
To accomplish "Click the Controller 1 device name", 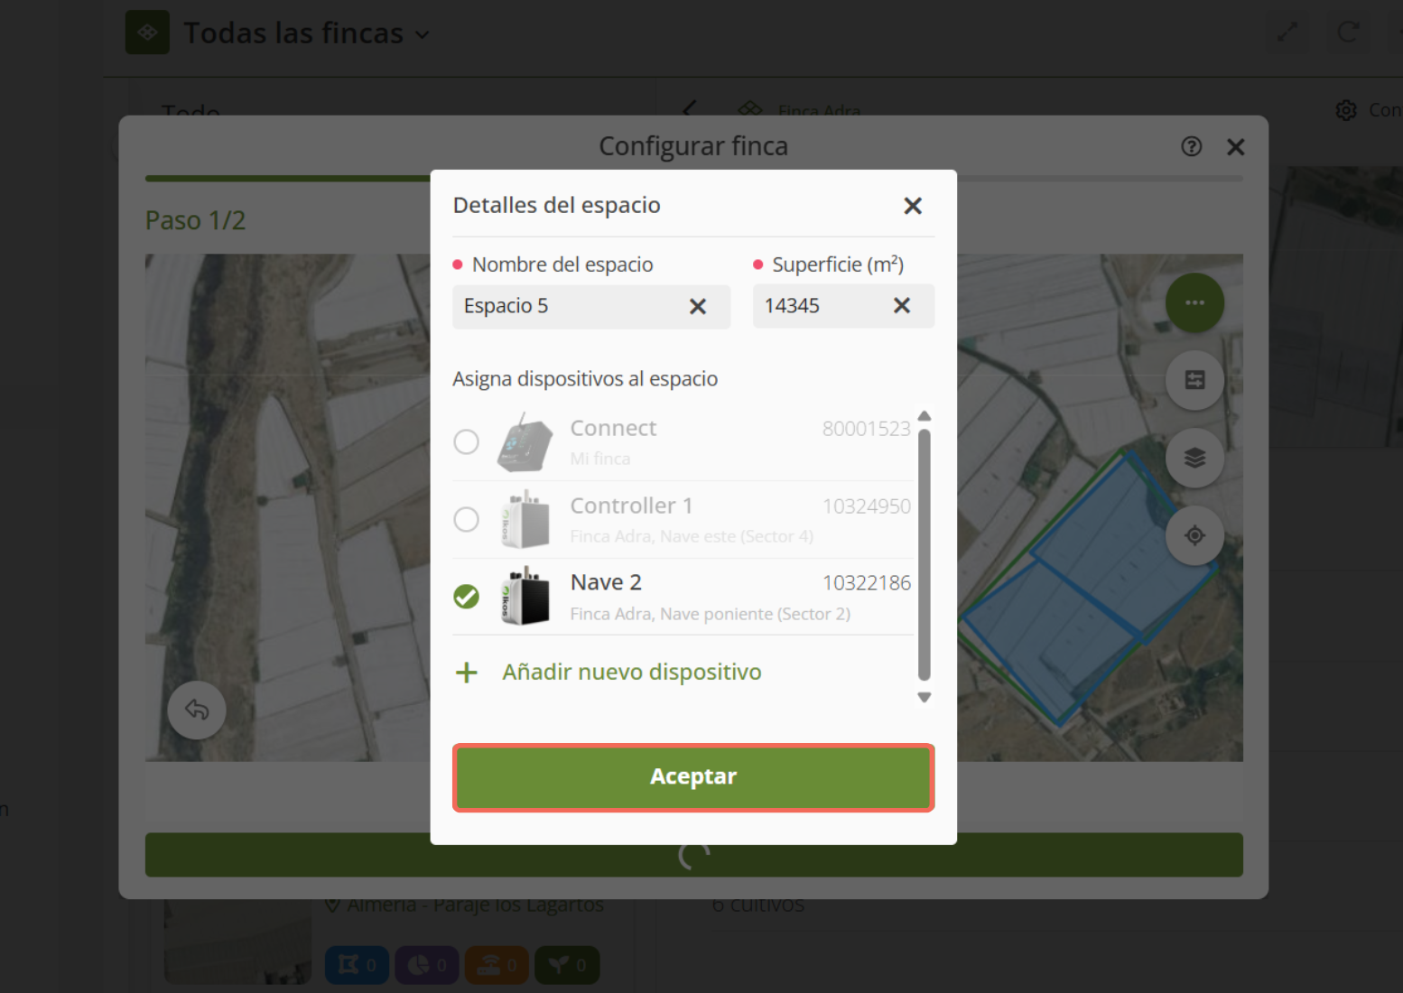I will [631, 506].
